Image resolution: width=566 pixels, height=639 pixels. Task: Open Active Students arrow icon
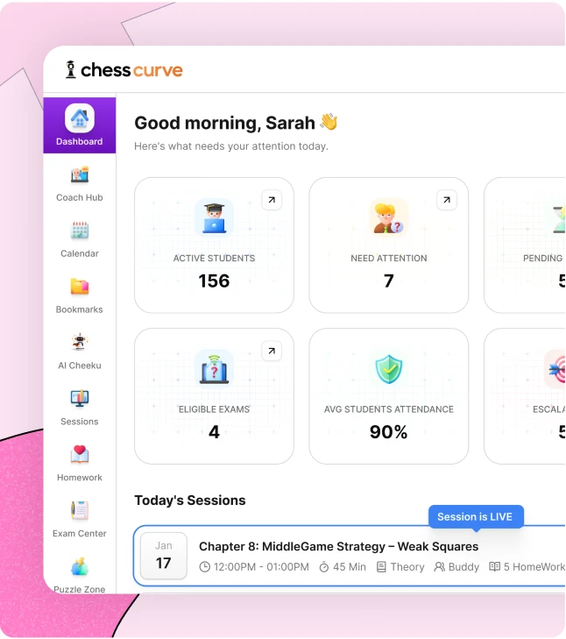pos(272,200)
